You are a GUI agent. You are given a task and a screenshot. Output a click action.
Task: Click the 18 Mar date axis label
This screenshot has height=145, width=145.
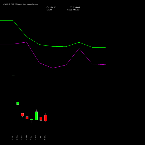(x=36, y=138)
